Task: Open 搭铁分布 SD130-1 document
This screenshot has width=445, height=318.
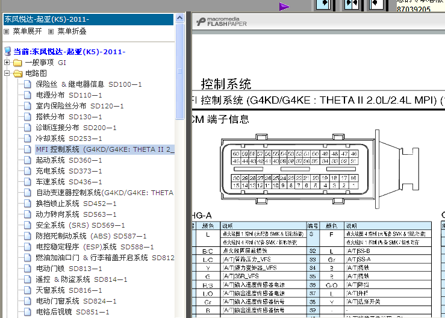Action: pyautogui.click(x=69, y=117)
